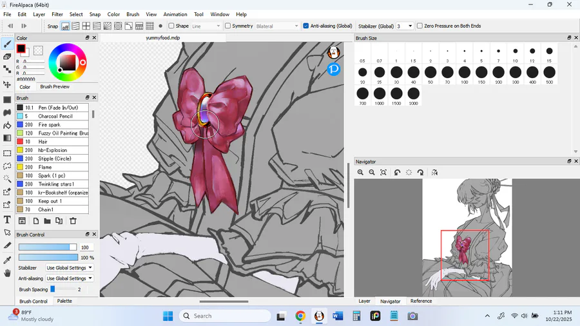Zoom out using the Navigator magnifier minus
Screen dimensions: 580x326
372,173
